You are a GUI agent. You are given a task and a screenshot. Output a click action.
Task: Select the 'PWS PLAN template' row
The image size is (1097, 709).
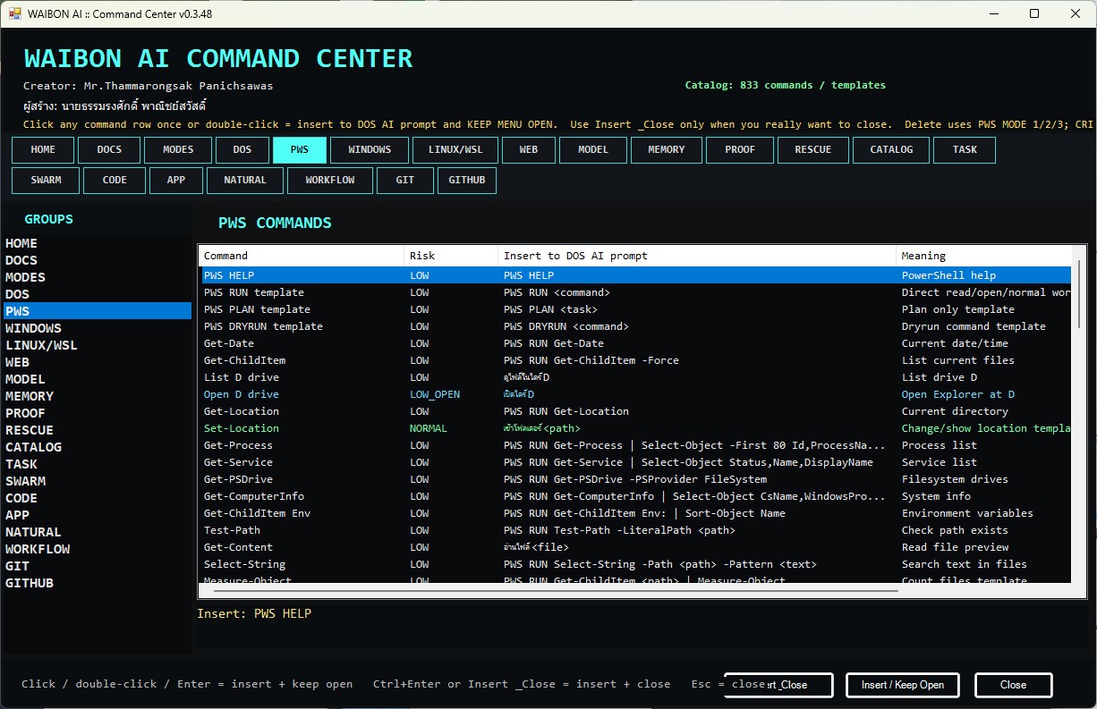coord(635,309)
